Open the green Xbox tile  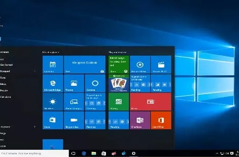(119, 65)
